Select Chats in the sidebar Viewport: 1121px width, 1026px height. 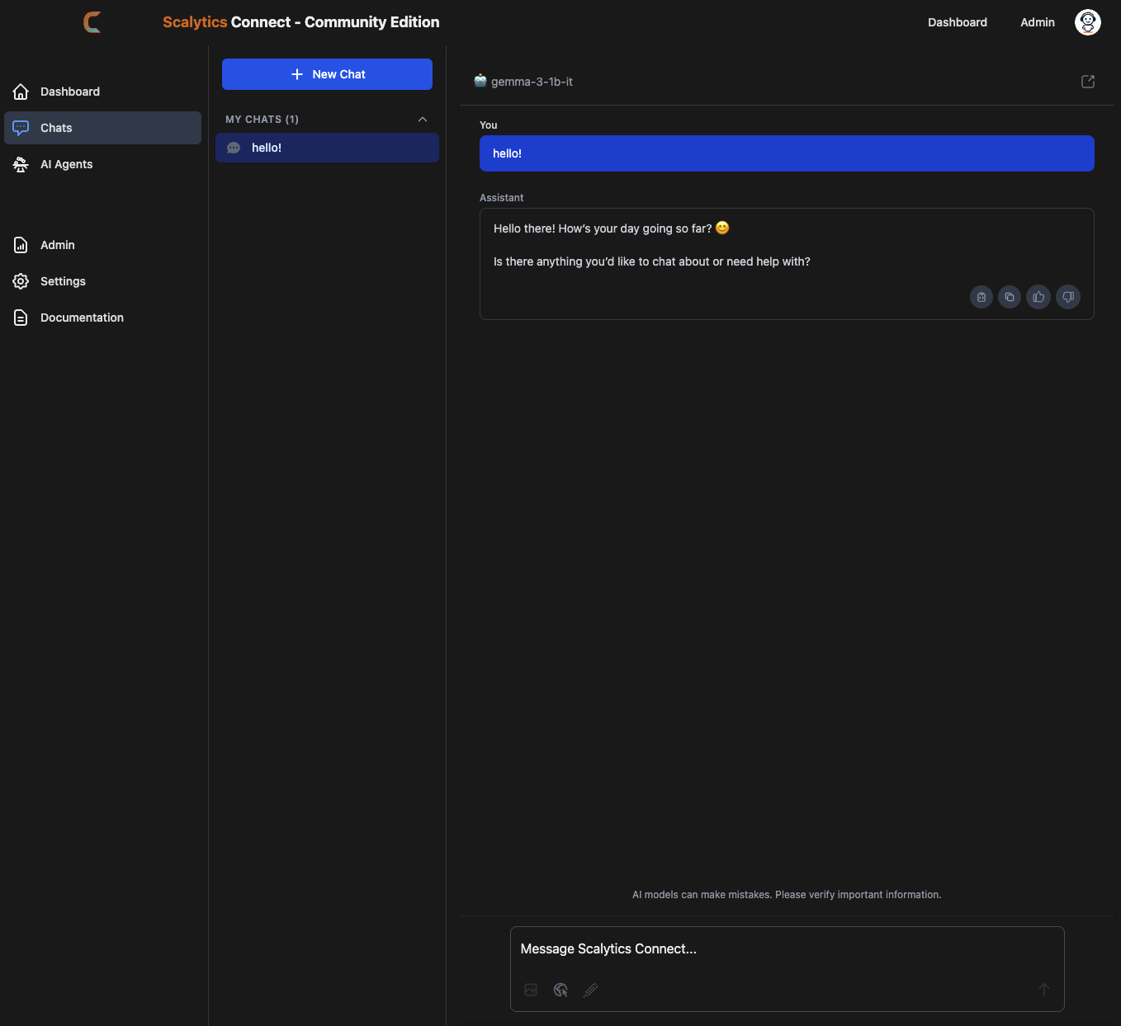102,128
